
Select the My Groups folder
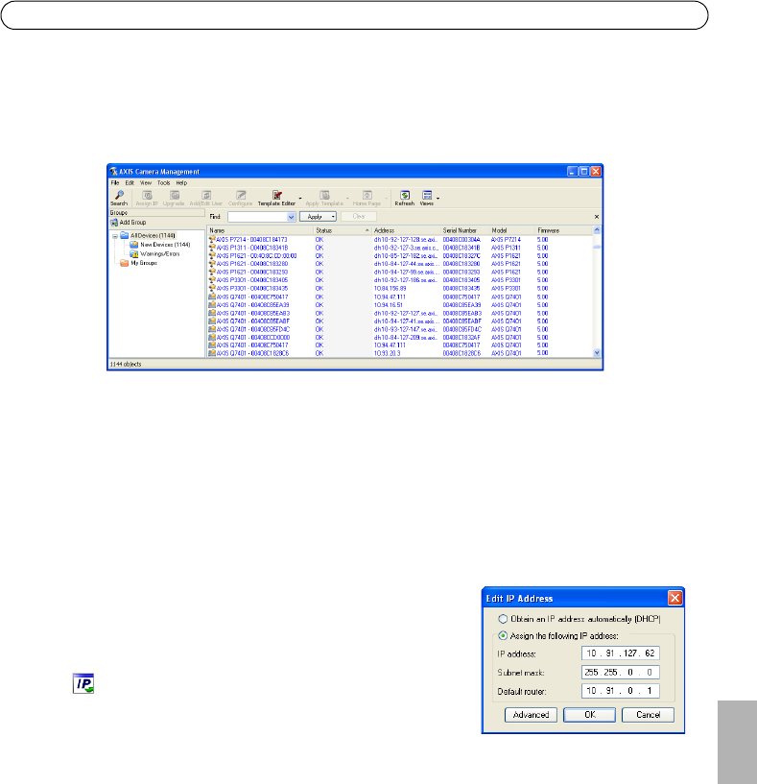point(139,263)
